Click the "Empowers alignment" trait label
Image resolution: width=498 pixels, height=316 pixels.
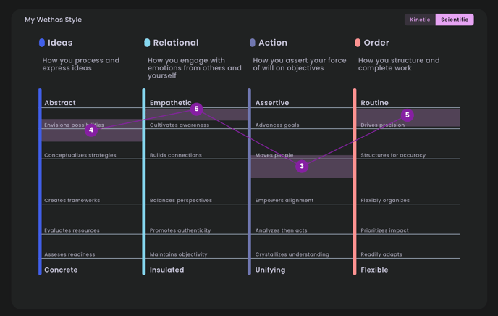pyautogui.click(x=284, y=201)
